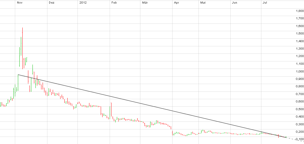Click the Dez month label

click(52, 3)
